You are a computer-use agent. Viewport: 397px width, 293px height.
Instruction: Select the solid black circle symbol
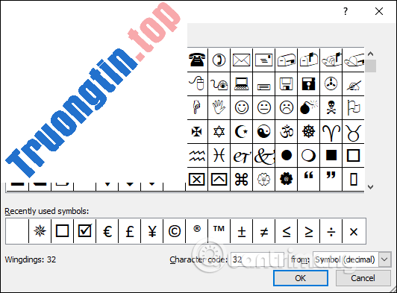(286, 155)
